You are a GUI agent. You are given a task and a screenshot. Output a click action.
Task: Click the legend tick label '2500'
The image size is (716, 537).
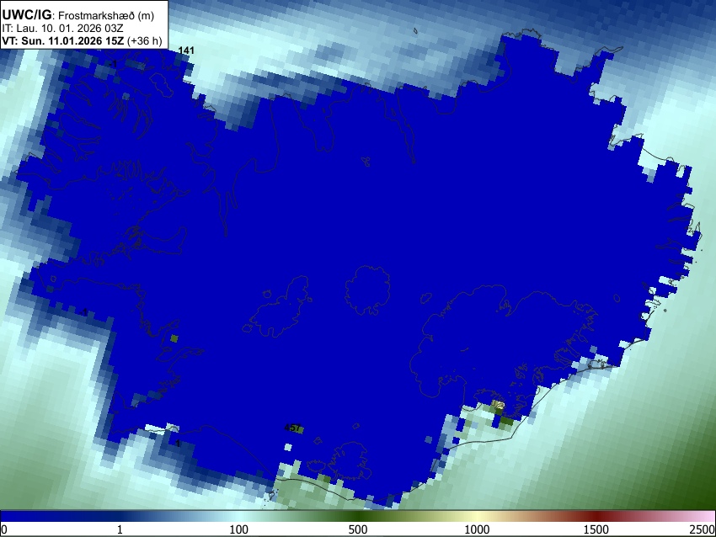point(703,529)
